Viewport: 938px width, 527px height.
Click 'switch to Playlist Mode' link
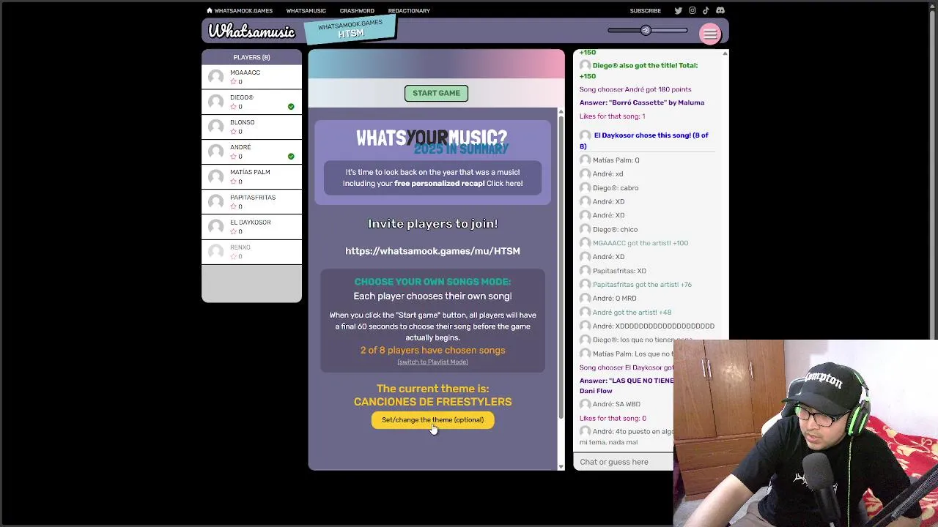pos(432,362)
